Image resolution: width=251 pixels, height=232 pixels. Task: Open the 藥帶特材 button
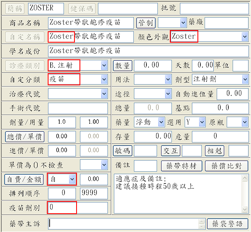[182, 165]
